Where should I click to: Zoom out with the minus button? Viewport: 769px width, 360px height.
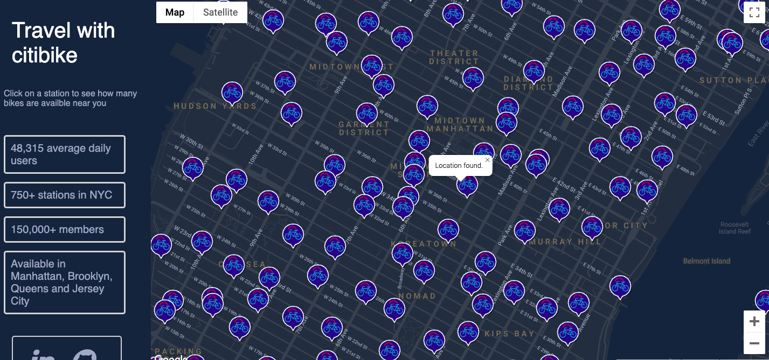[x=754, y=343]
